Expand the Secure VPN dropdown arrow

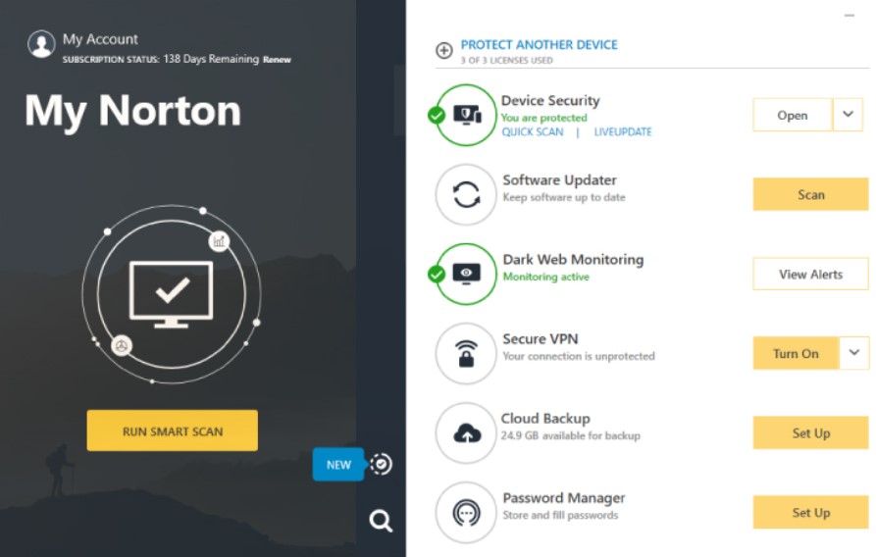[x=854, y=352]
